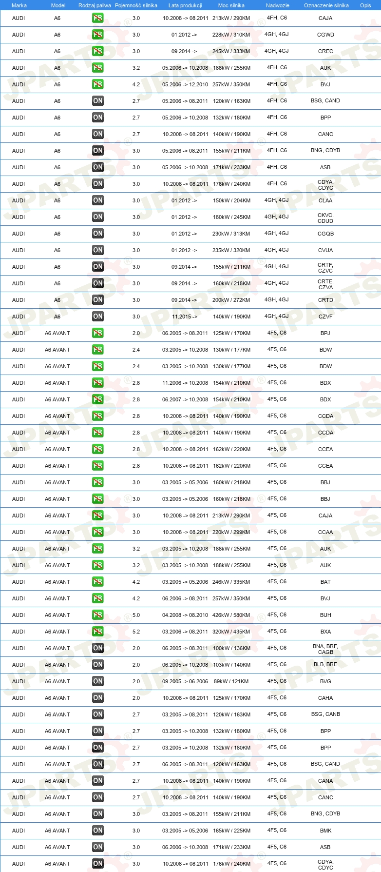This screenshot has width=381, height=872.
Task: Click the ON diesel icon in the BMK row
Action: [98, 831]
